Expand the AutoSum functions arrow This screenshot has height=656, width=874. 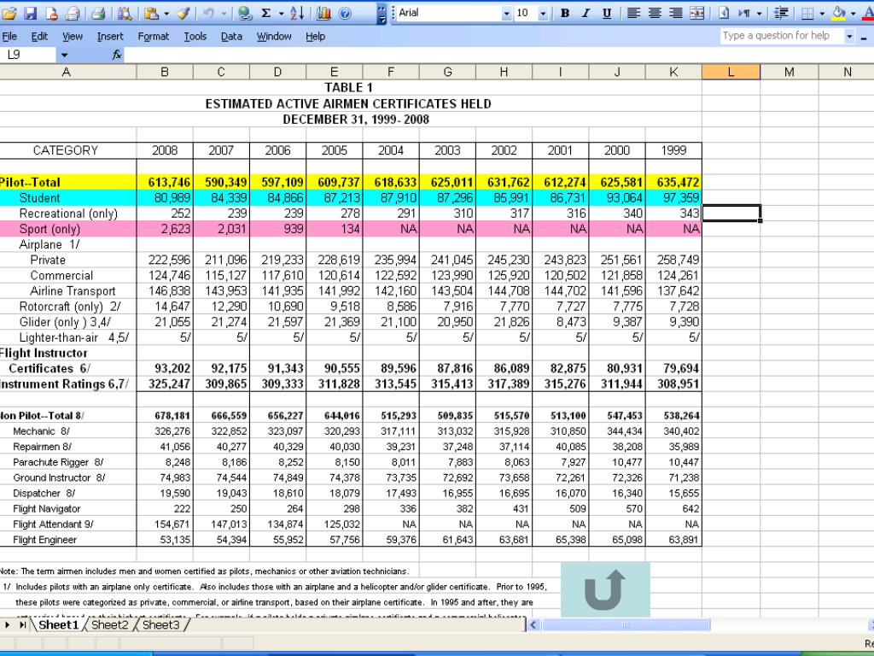pos(280,13)
